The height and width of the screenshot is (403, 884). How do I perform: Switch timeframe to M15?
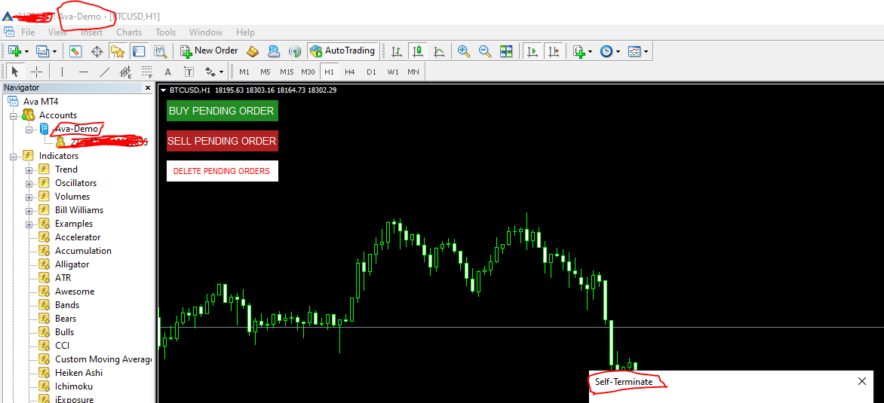(x=287, y=72)
